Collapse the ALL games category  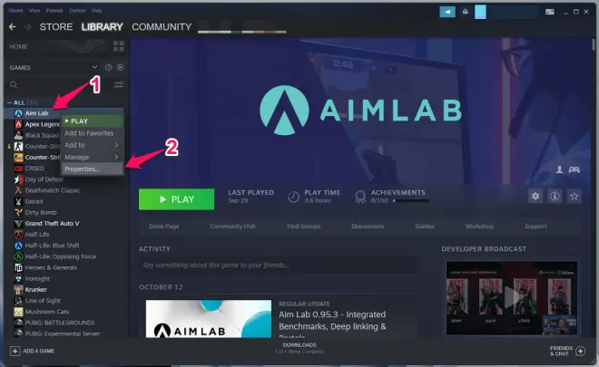click(x=10, y=102)
